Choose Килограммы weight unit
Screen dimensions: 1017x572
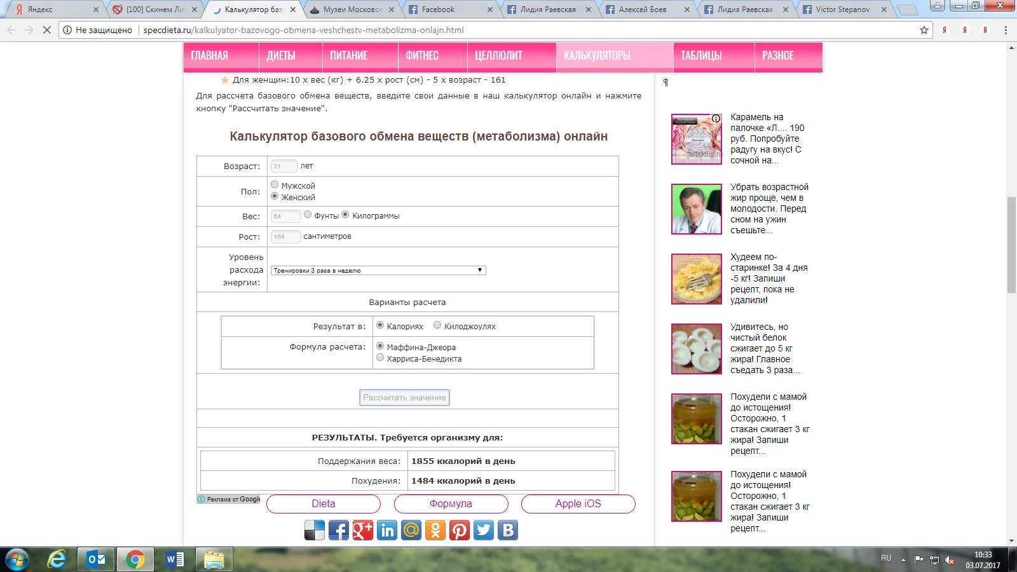pos(345,214)
